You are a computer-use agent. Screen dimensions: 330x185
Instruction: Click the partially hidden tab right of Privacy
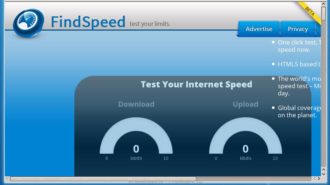(318, 29)
